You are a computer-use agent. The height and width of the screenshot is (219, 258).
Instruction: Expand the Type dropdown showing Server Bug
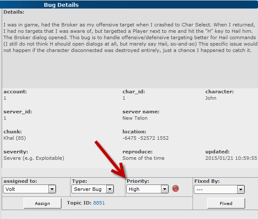point(92,189)
